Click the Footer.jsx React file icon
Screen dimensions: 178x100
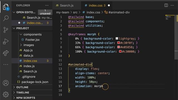tap(23, 40)
